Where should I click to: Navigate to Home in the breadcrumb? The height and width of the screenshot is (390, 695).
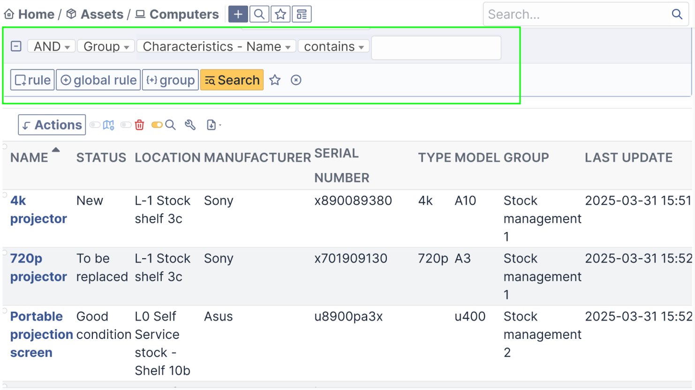pos(35,14)
